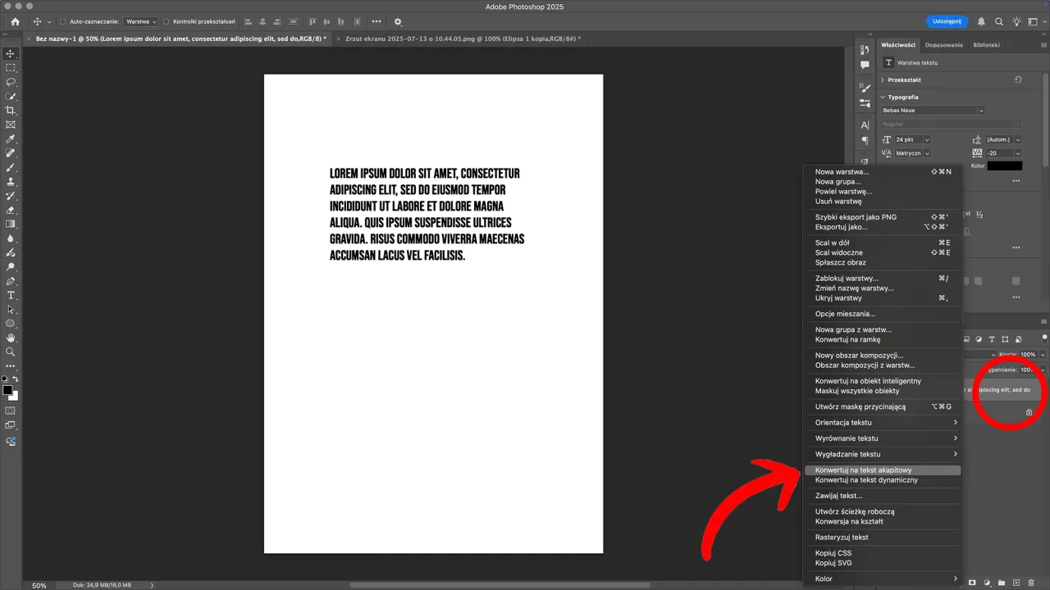1050x590 pixels.
Task: Activate the Crop tool
Action: click(x=11, y=111)
